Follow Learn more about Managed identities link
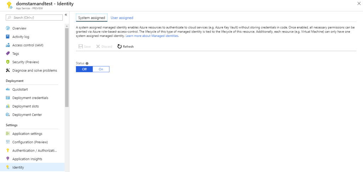The width and height of the screenshot is (363, 172). coord(152,36)
